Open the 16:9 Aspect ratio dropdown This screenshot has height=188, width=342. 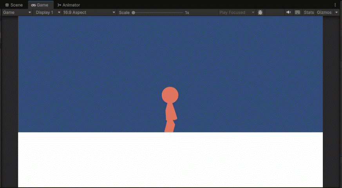(x=89, y=13)
